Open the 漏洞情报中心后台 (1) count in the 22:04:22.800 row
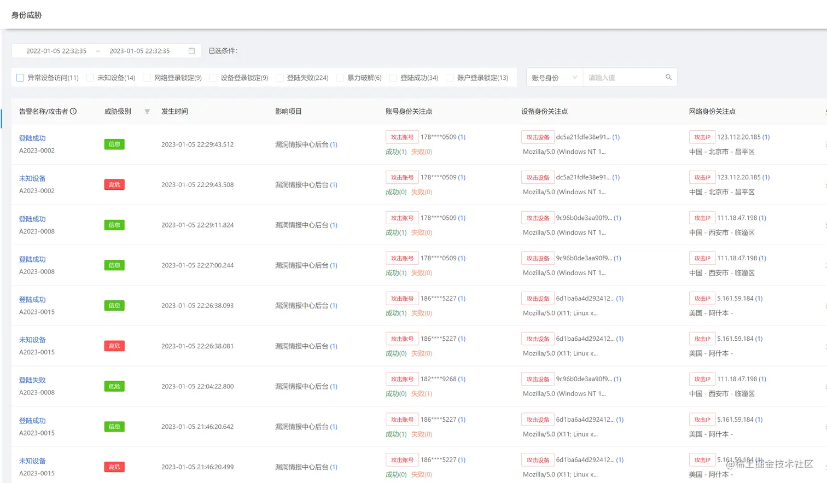This screenshot has width=827, height=483. [334, 386]
